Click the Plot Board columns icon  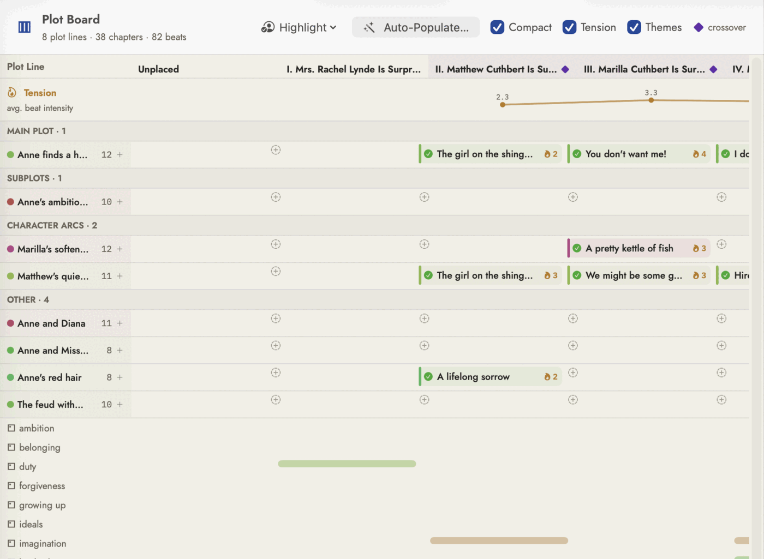[25, 27]
